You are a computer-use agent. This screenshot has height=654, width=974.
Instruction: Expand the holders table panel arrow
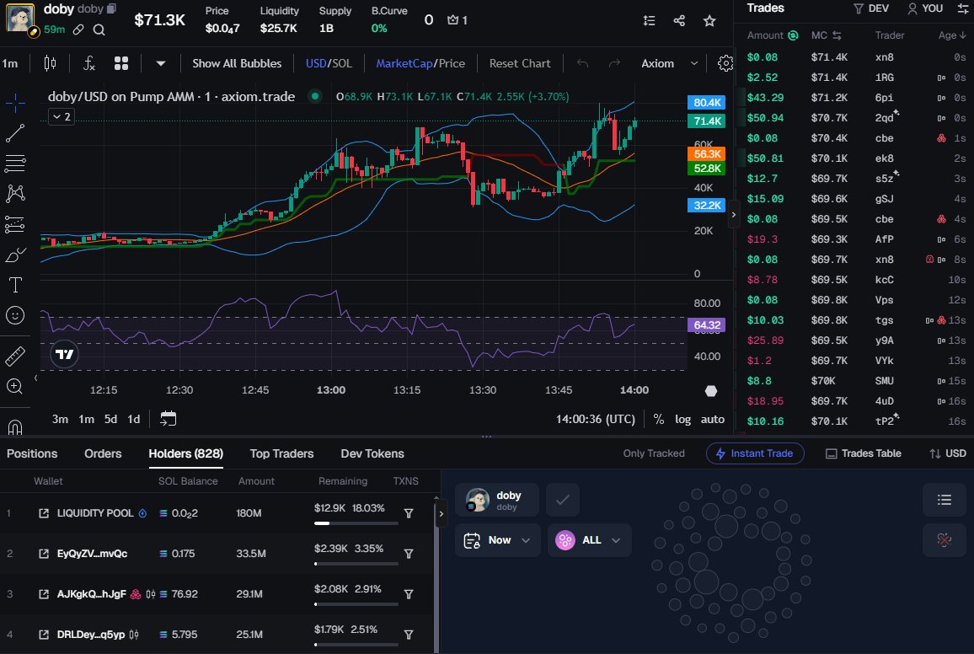click(441, 514)
